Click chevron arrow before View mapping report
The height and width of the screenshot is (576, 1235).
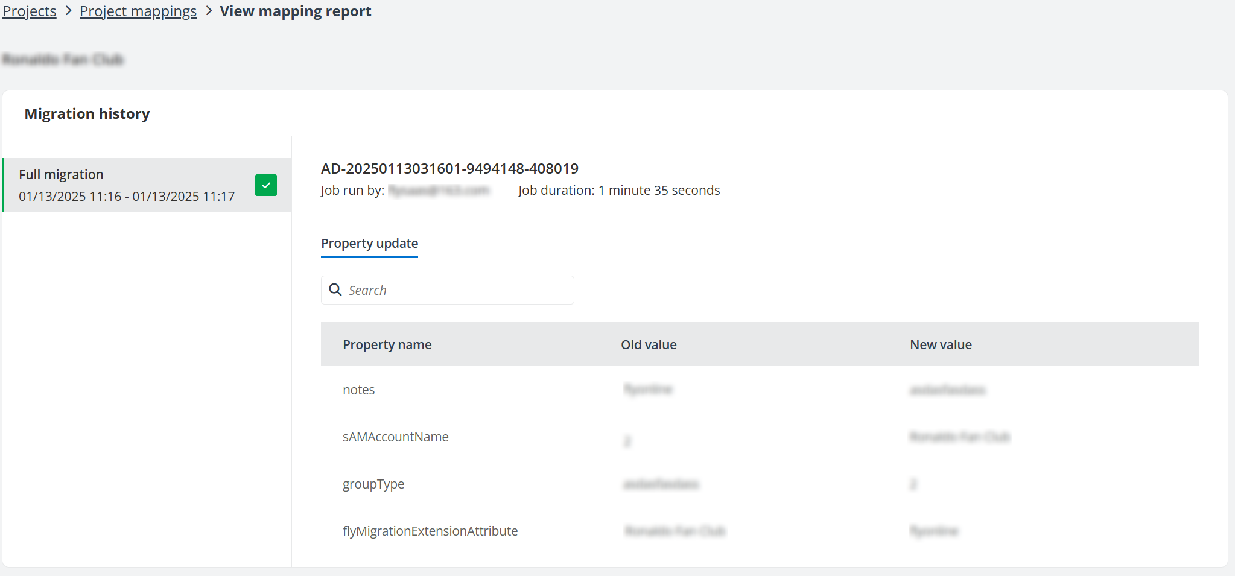[x=209, y=11]
